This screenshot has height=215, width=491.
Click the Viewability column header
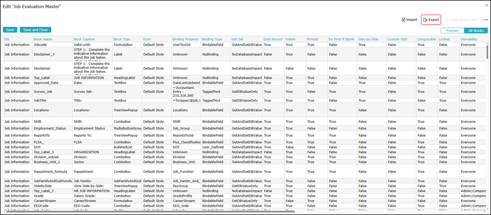tap(469, 39)
